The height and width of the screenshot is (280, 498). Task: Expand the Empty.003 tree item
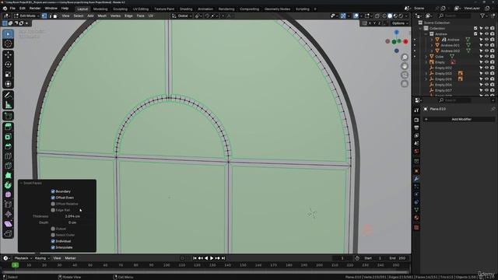[x=426, y=73]
